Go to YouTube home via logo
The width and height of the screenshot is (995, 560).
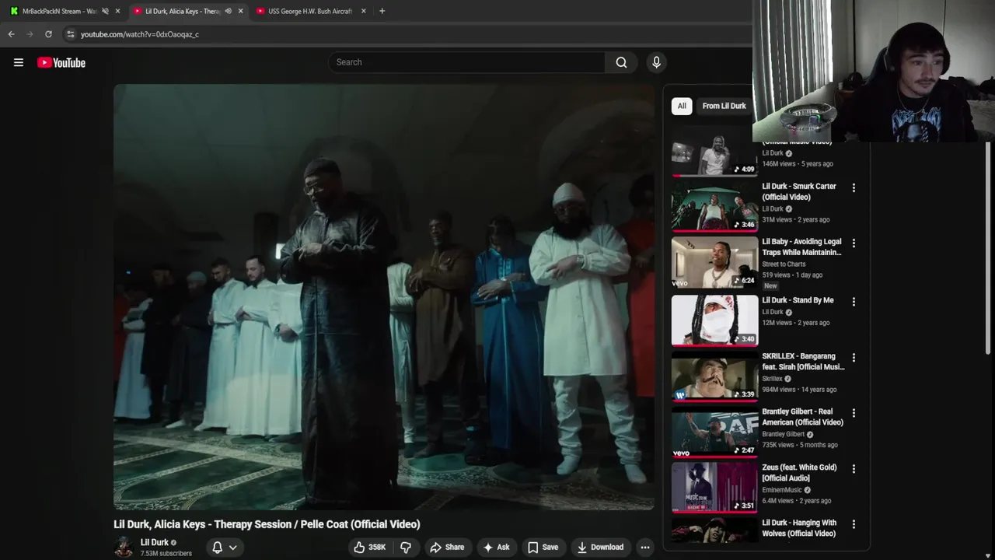pos(61,63)
